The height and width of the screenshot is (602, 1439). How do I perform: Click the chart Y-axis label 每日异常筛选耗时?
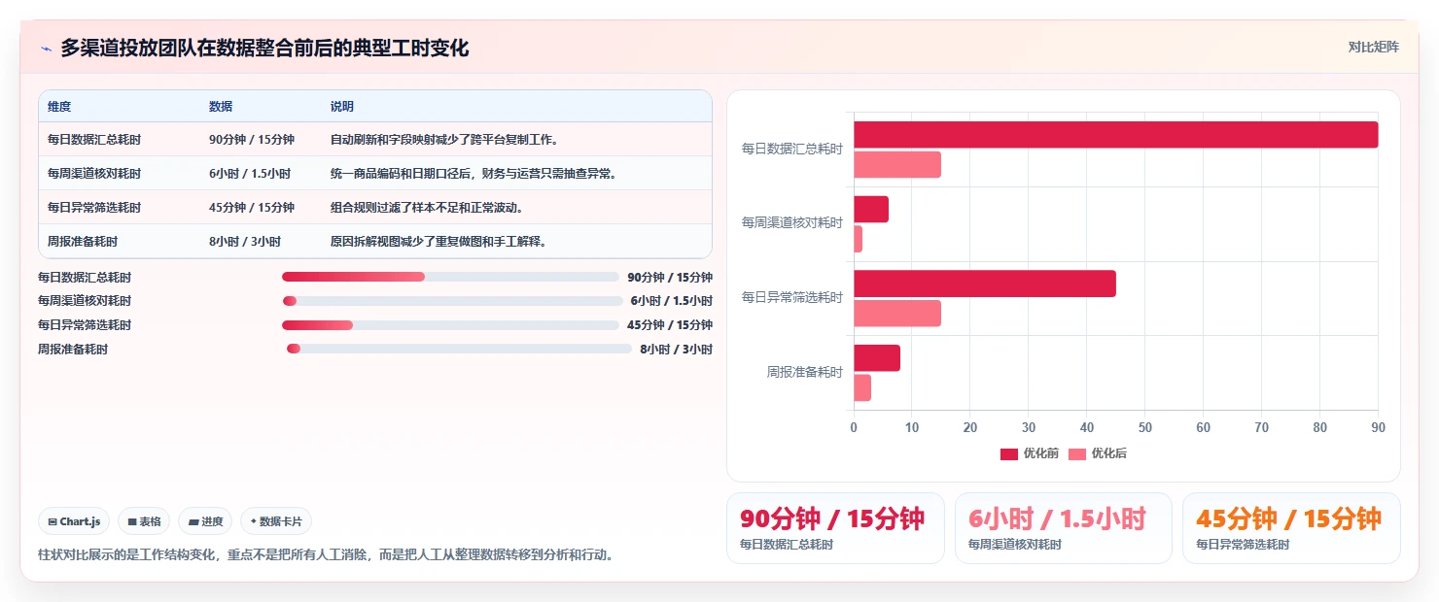[x=792, y=298]
